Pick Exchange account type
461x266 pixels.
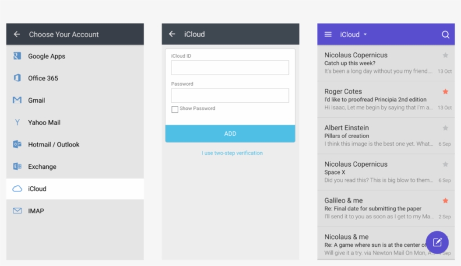click(x=75, y=167)
